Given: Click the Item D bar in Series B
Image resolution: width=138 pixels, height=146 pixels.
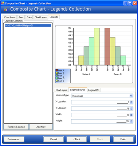Looking at the screenshot, I should point(123,60).
